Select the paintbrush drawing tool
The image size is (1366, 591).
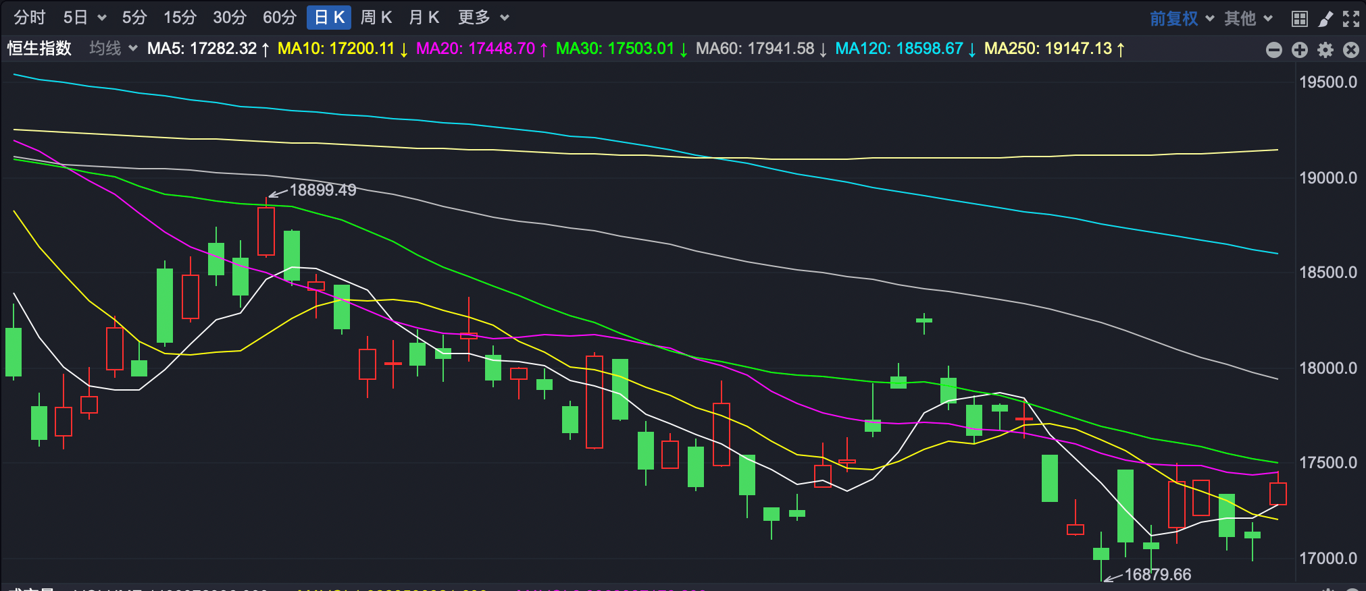[1325, 18]
